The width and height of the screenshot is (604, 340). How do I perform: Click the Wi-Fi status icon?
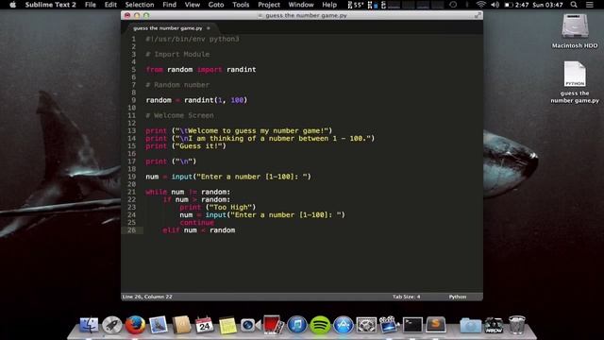pos(480,5)
